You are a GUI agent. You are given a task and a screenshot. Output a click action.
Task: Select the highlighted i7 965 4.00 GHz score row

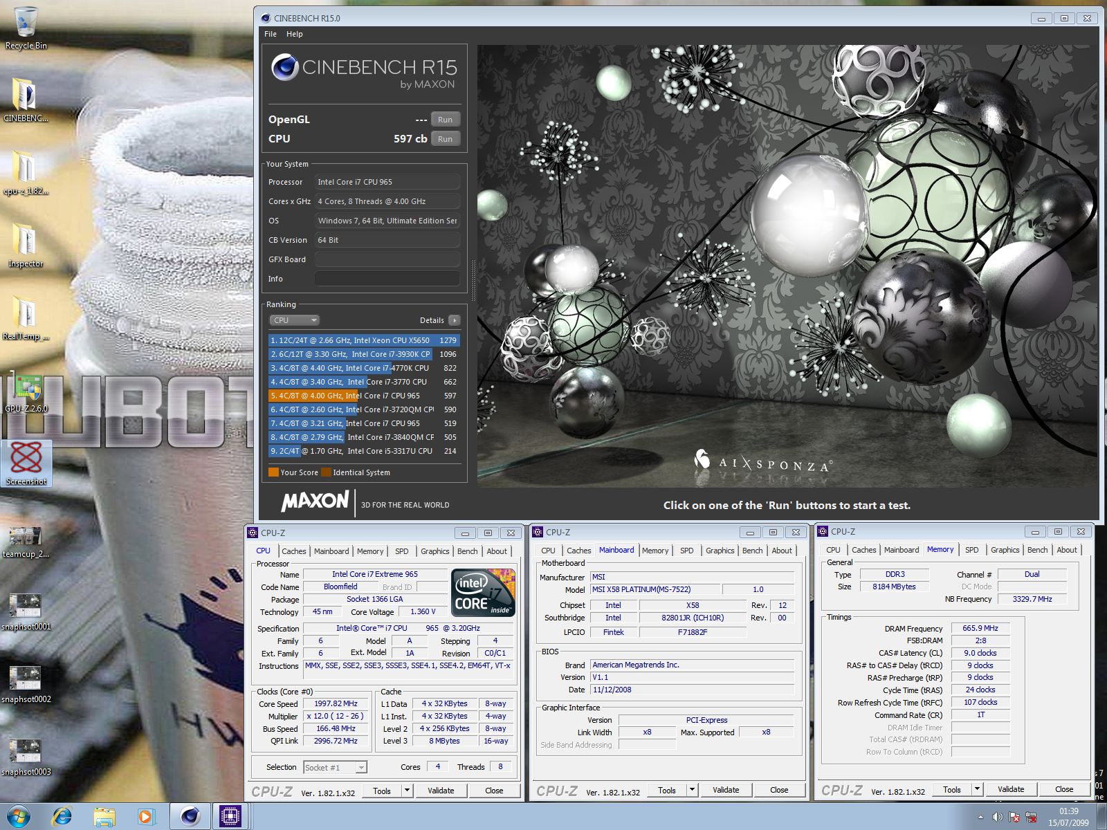(x=364, y=396)
